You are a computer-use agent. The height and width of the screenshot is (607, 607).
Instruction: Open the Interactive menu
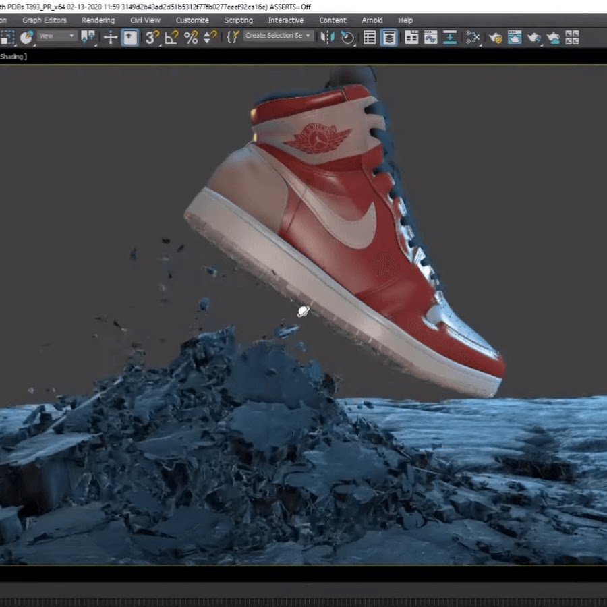[286, 20]
